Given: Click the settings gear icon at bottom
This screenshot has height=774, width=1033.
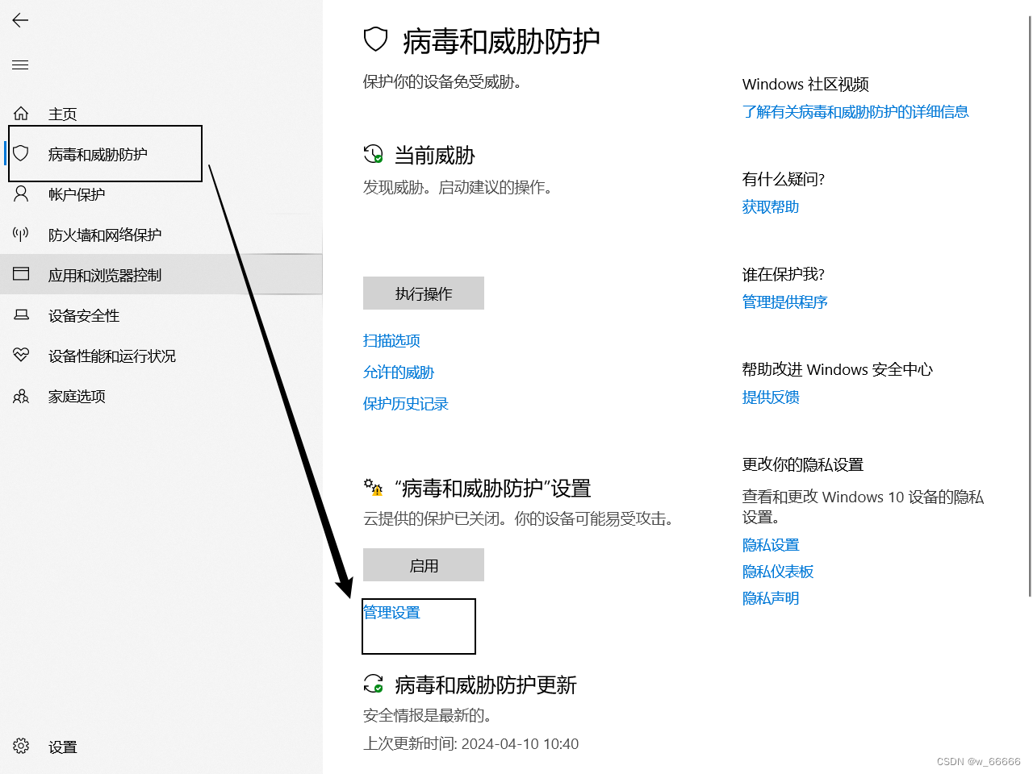Looking at the screenshot, I should (x=21, y=746).
